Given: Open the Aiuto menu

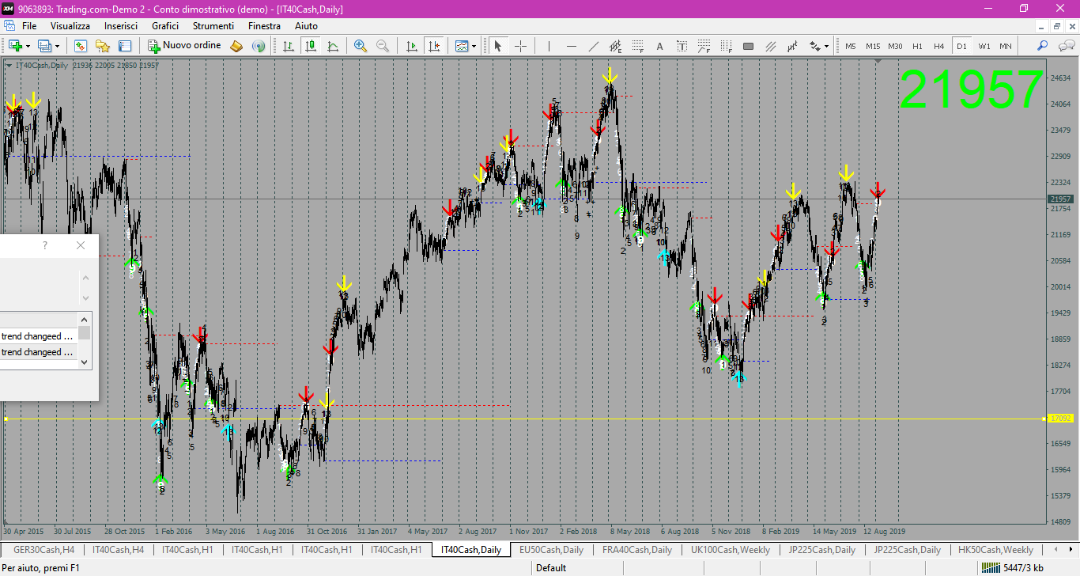Looking at the screenshot, I should coord(306,26).
